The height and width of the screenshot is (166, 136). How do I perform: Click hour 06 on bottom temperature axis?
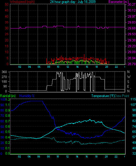click(39, 157)
